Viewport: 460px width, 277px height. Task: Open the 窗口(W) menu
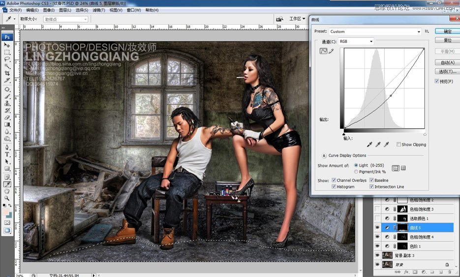pos(134,10)
